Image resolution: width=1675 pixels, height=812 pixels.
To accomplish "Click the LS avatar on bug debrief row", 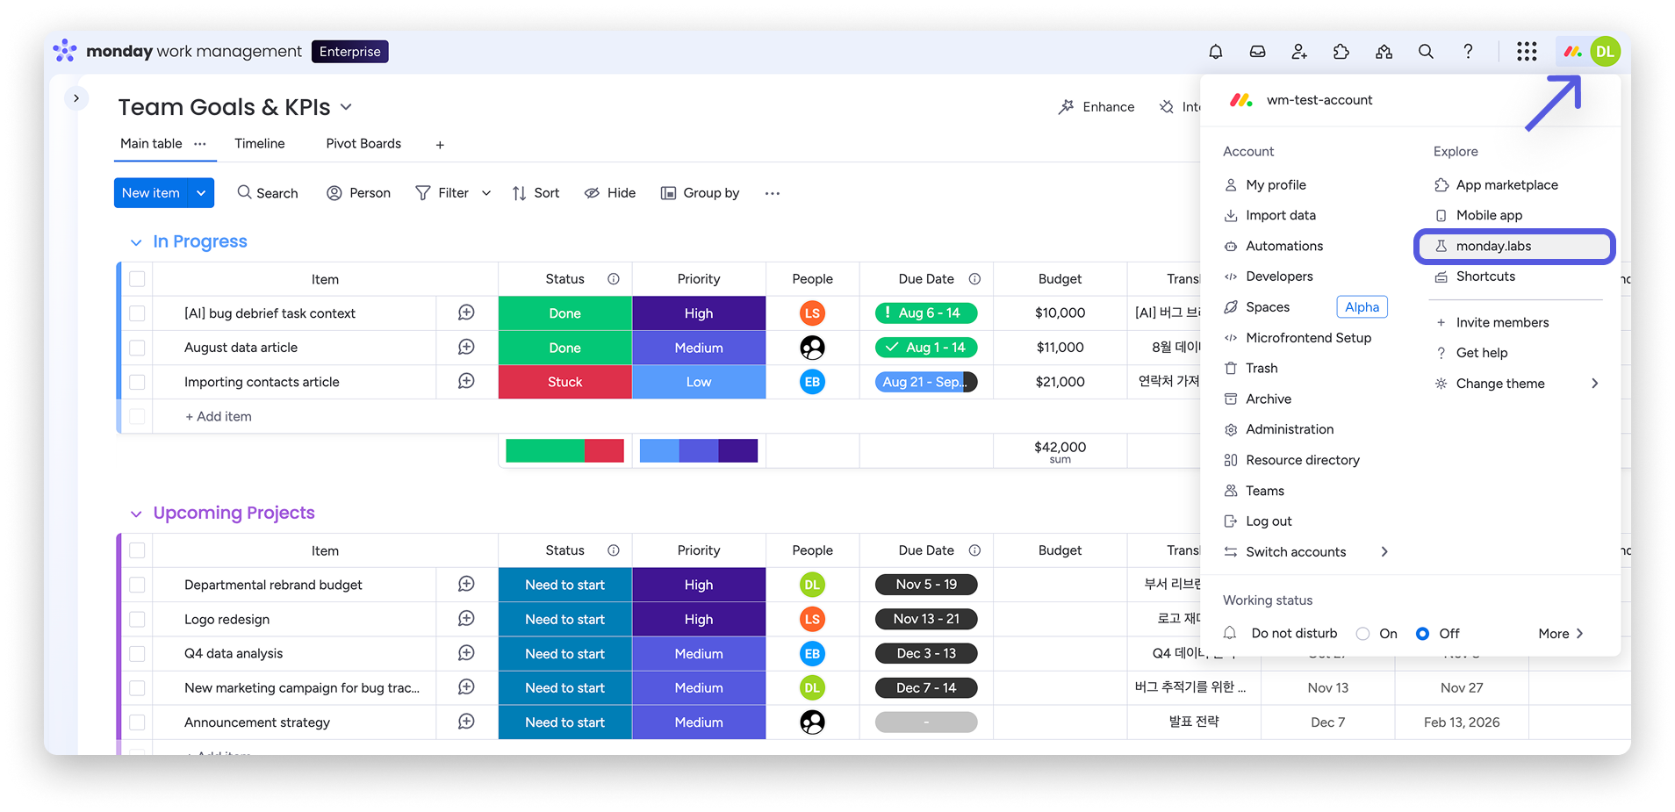I will pyautogui.click(x=812, y=313).
